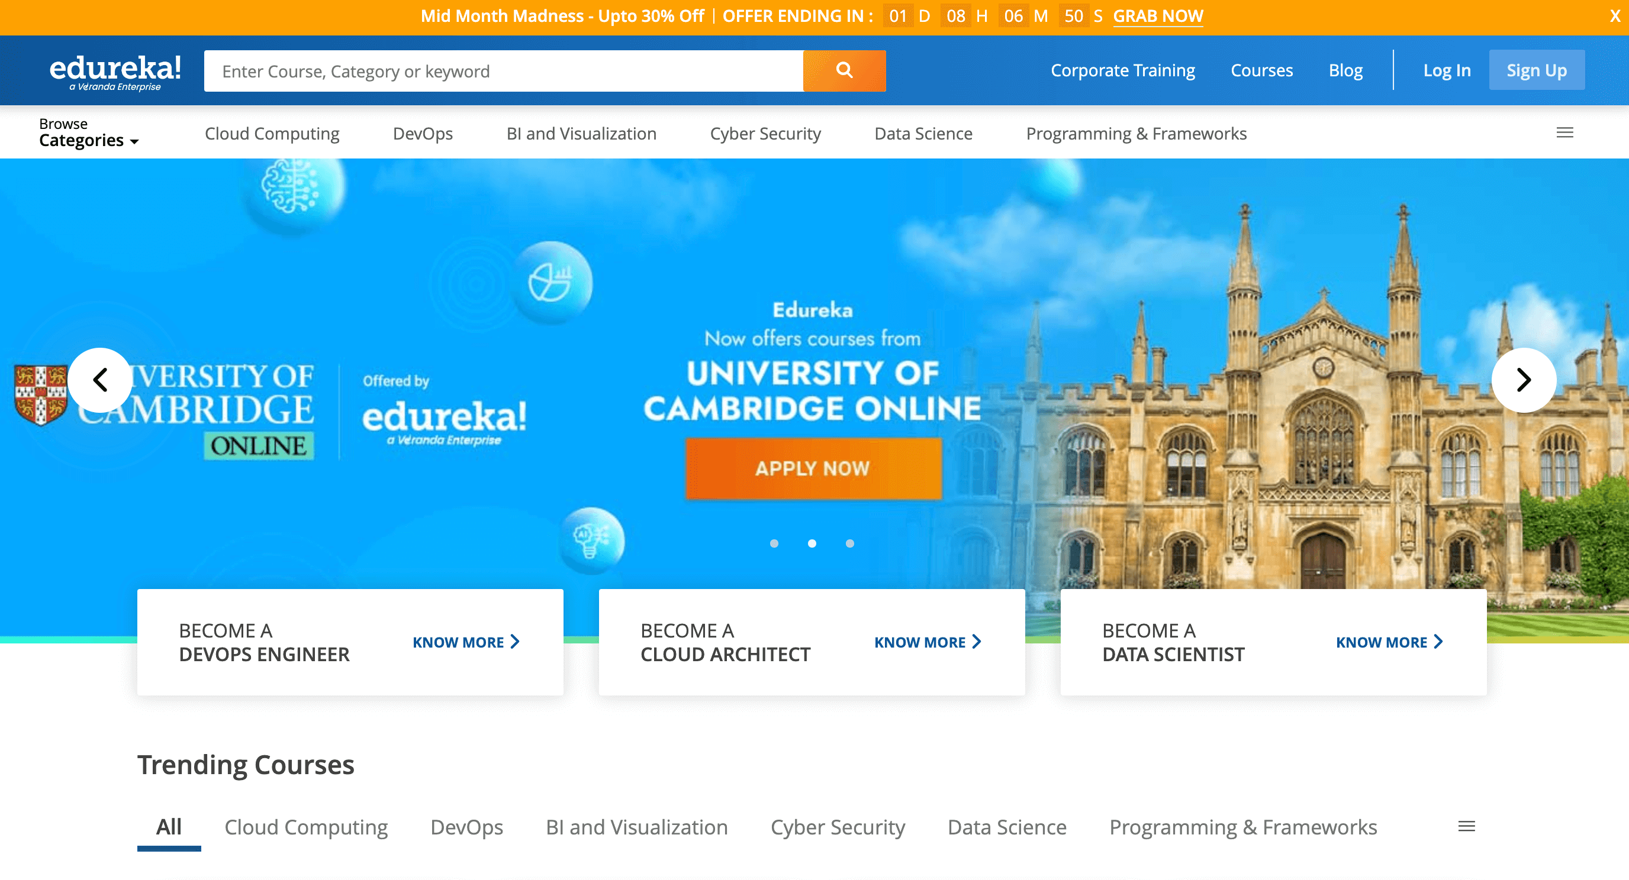Close the Mid Month Madness offer banner
This screenshot has width=1629, height=880.
1614,17
